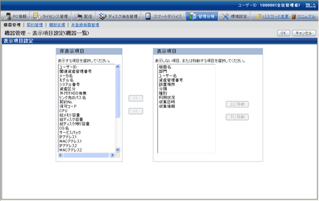The width and height of the screenshot is (319, 201).
Task: Click the スマートデバイス phone icon
Action: click(x=148, y=16)
